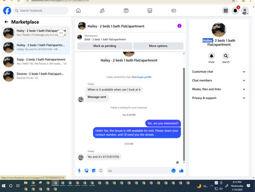Open the Watch video icon in navigation
Image resolution: width=255 pixels, height=192 pixels.
(126, 11)
